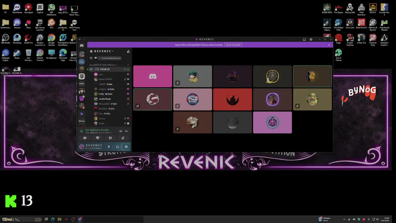
Task: Open Google Chrome desktop shortcut
Action: pyautogui.click(x=51, y=40)
